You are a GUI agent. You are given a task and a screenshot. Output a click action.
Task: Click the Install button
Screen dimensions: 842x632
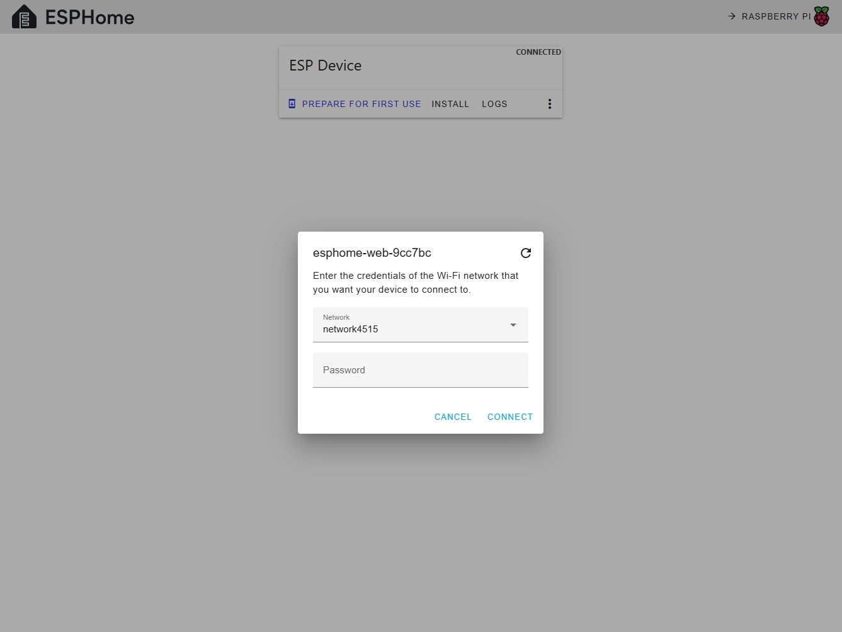(450, 104)
